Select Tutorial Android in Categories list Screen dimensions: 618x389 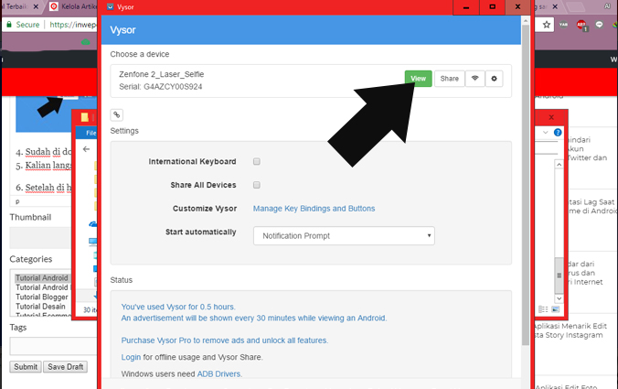pos(42,277)
